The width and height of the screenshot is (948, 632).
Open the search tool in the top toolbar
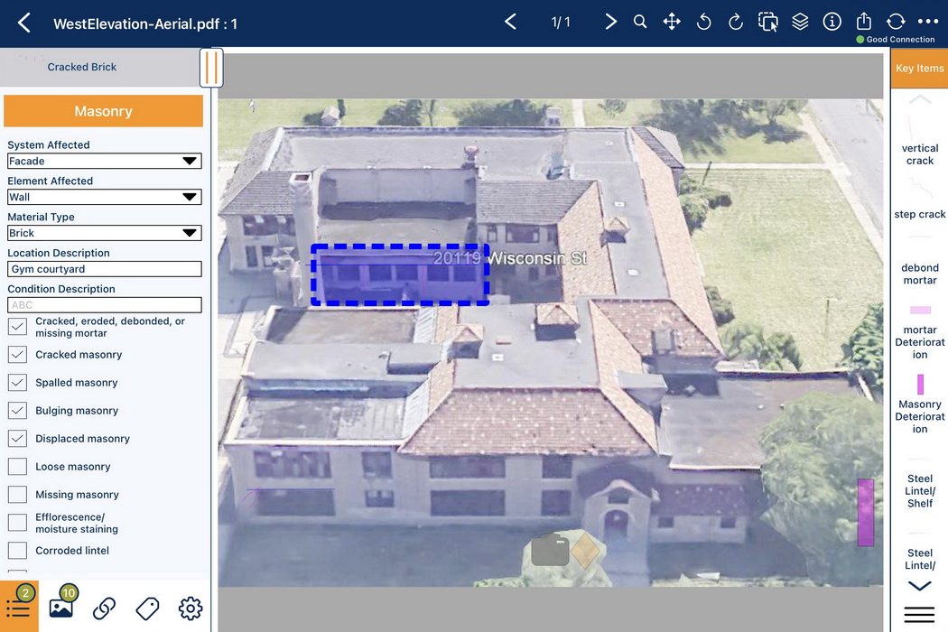pyautogui.click(x=640, y=21)
